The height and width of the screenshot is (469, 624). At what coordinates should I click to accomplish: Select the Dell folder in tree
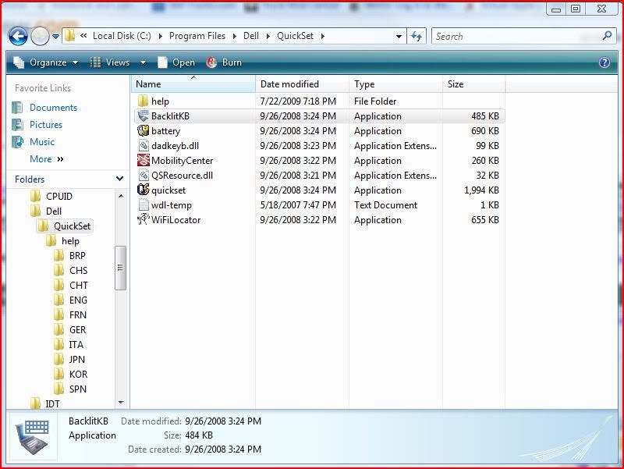click(54, 211)
